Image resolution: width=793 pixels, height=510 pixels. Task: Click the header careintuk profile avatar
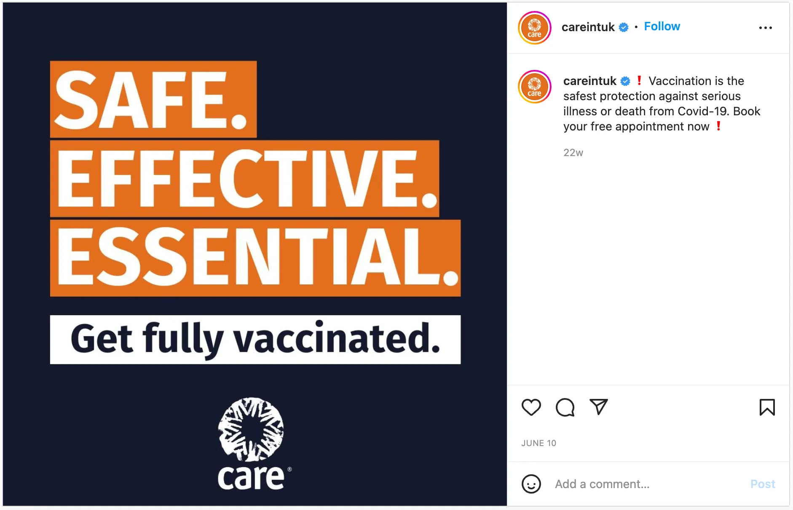(x=534, y=28)
